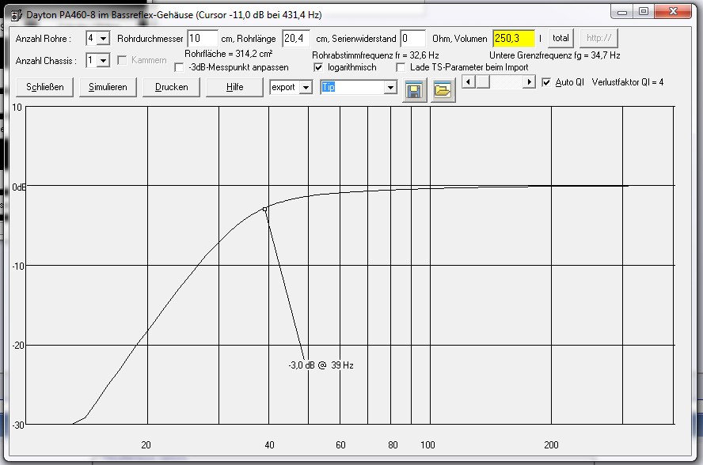Uncheck the logarithmisch checkbox
This screenshot has width=703, height=465.
pos(318,68)
